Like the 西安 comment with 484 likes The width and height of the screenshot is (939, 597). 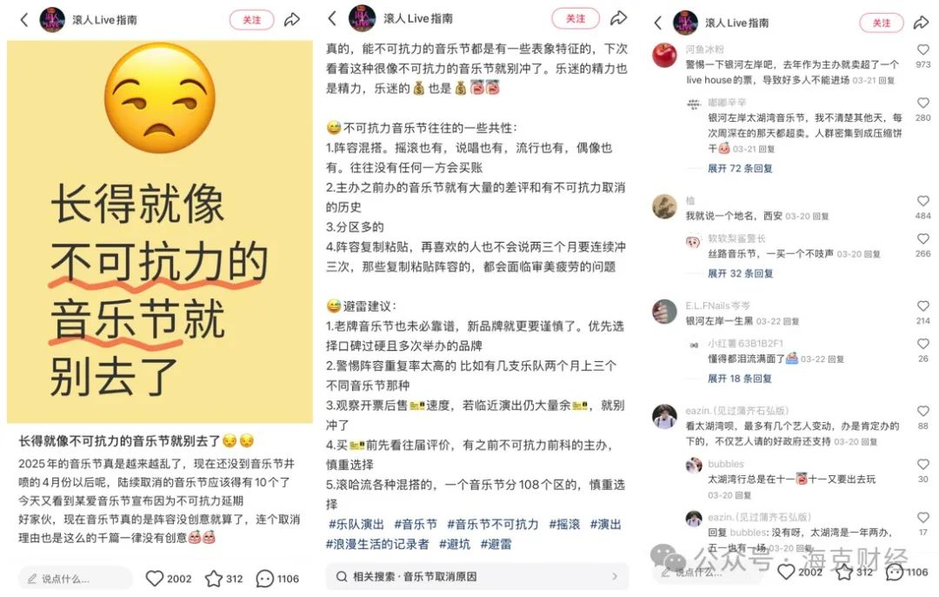(x=922, y=201)
